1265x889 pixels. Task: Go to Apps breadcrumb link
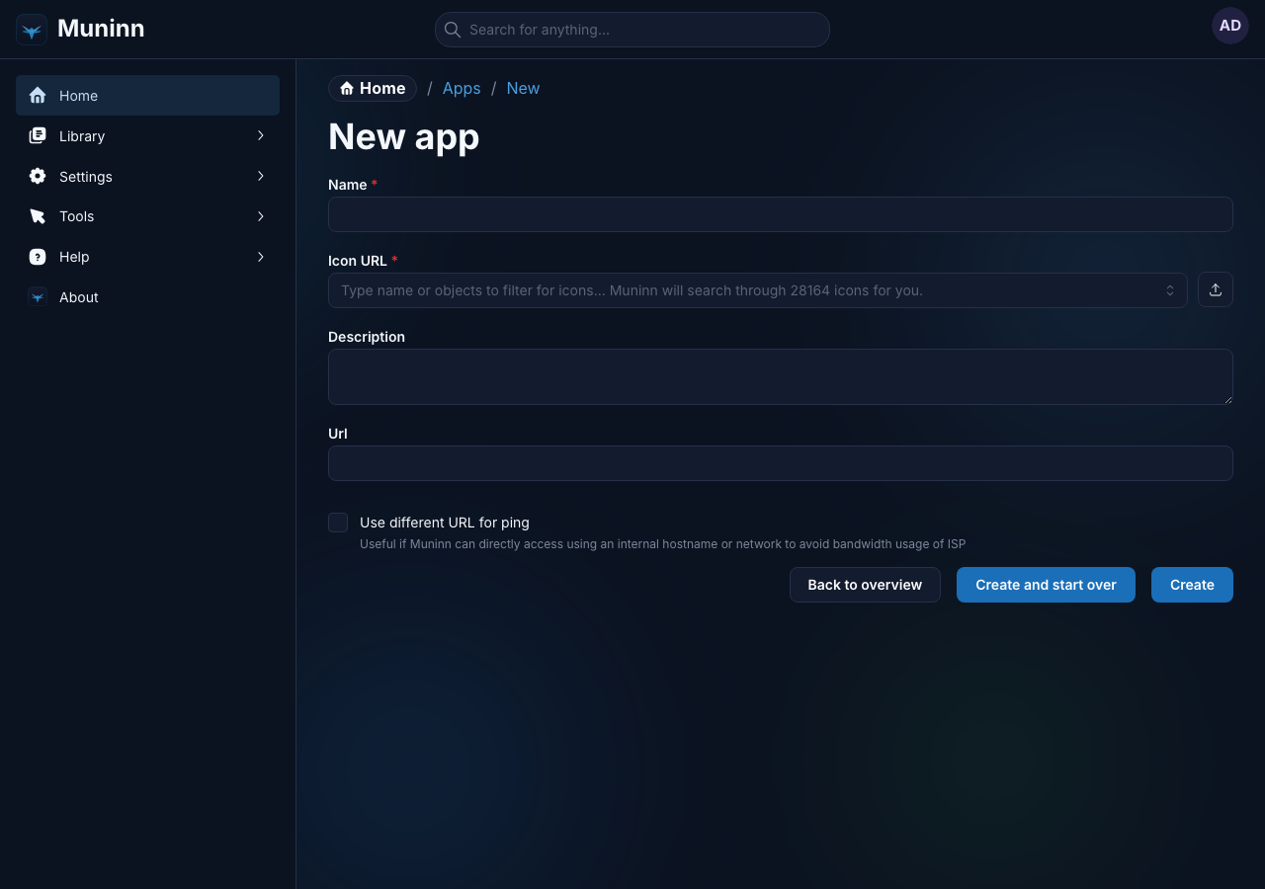pyautogui.click(x=462, y=89)
